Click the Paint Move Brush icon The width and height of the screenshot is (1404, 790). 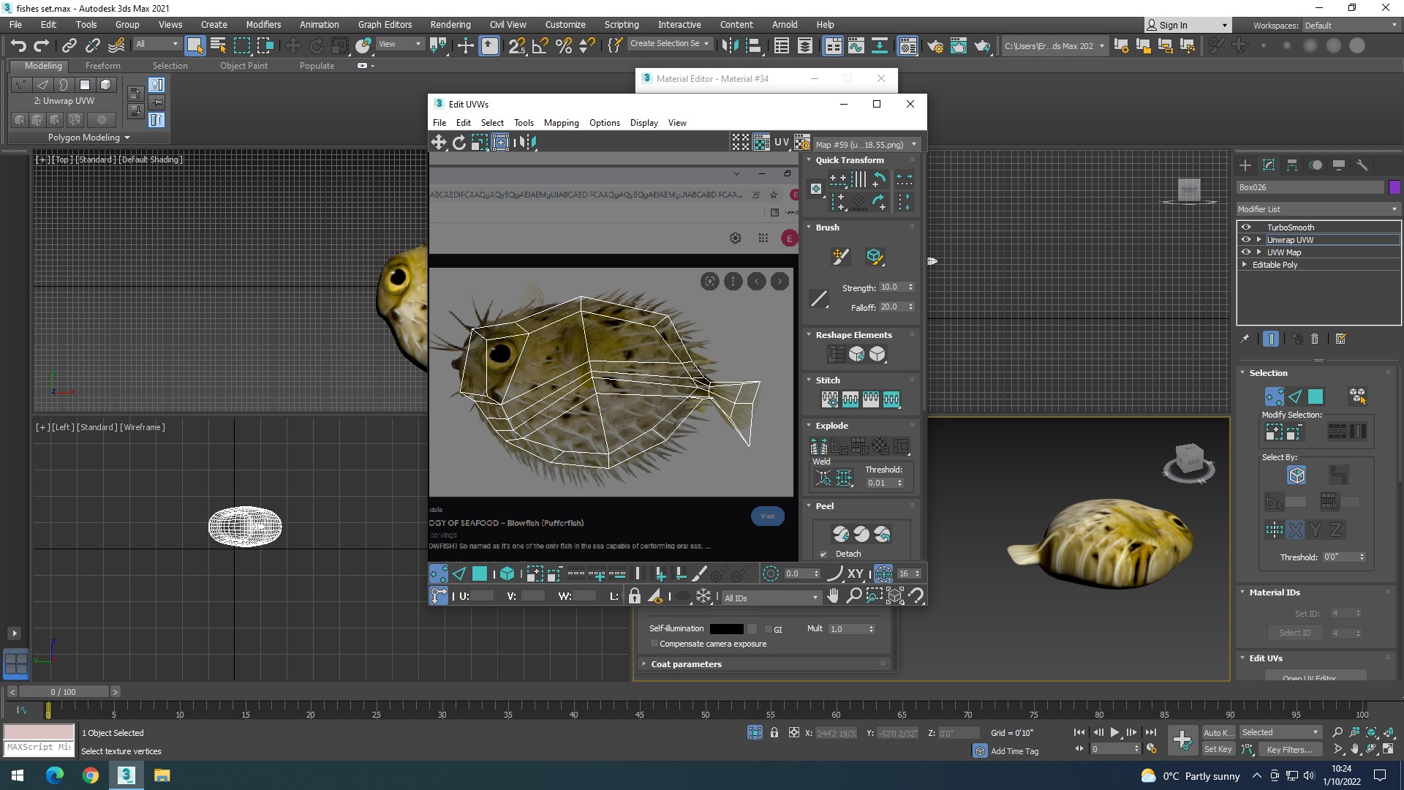point(840,256)
